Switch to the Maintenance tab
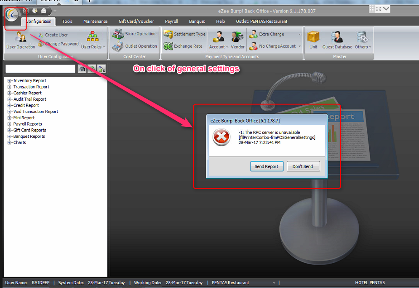 pos(96,21)
